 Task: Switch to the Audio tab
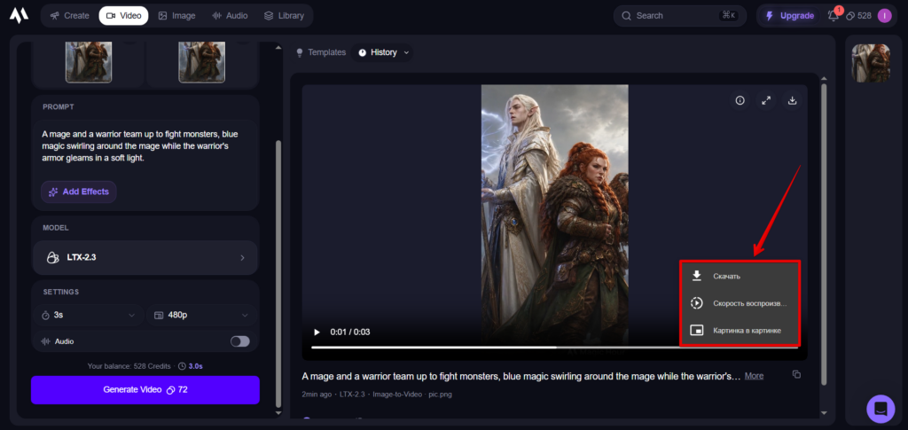230,16
